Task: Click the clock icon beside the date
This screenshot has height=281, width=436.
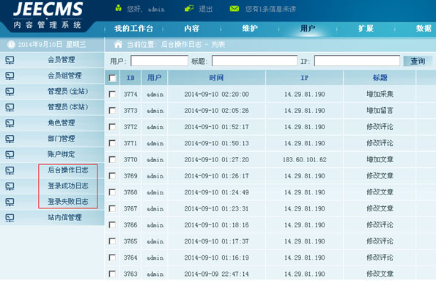Action: 11,45
